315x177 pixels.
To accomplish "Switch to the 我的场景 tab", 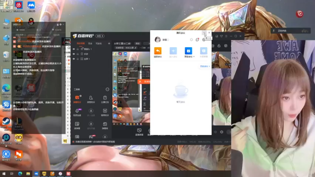I will coord(81,43).
